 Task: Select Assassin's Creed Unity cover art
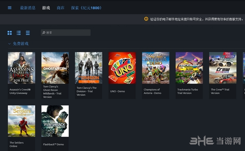click(x=21, y=68)
